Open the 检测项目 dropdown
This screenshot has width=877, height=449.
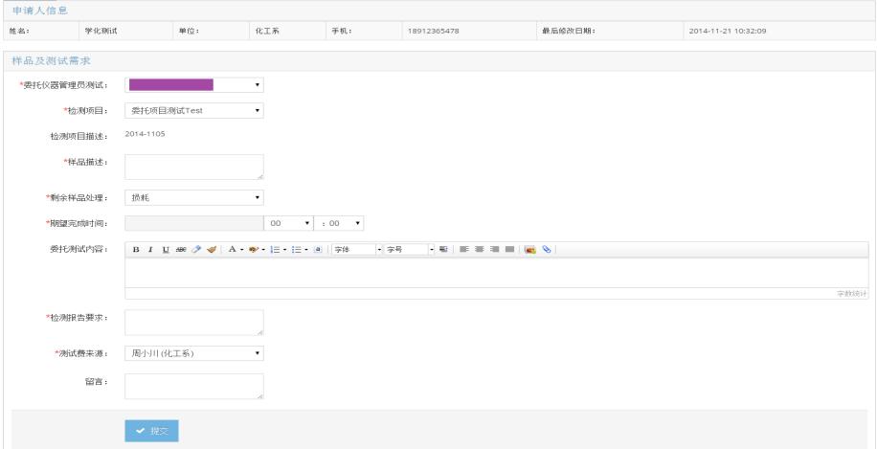point(194,110)
